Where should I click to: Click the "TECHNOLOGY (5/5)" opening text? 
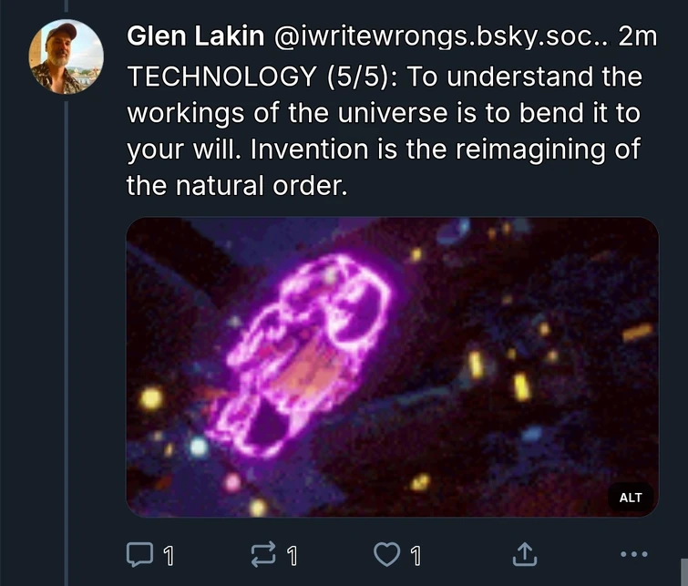[262, 77]
